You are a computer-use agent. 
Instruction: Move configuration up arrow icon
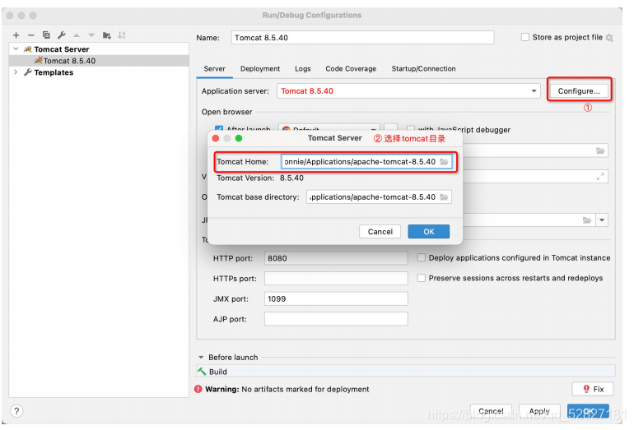(77, 35)
